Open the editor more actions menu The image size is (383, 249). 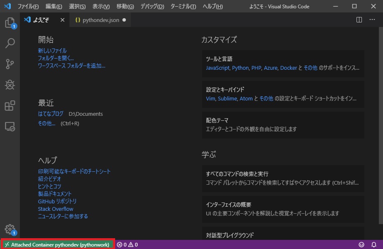pyautogui.click(x=372, y=20)
